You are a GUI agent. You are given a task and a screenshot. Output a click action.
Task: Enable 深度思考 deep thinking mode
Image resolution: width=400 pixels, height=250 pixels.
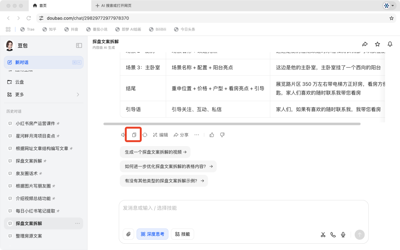[152, 234]
